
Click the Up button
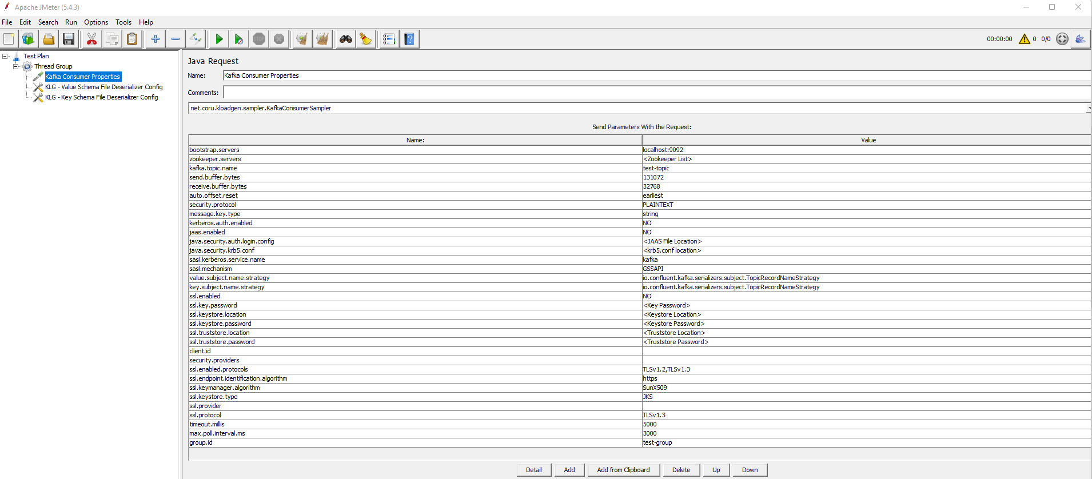(x=716, y=470)
